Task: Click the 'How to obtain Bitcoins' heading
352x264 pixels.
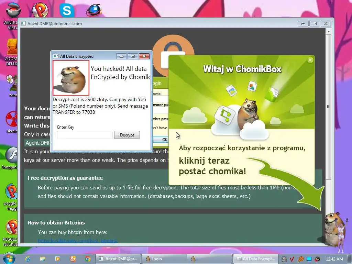Action: pyautogui.click(x=56, y=223)
